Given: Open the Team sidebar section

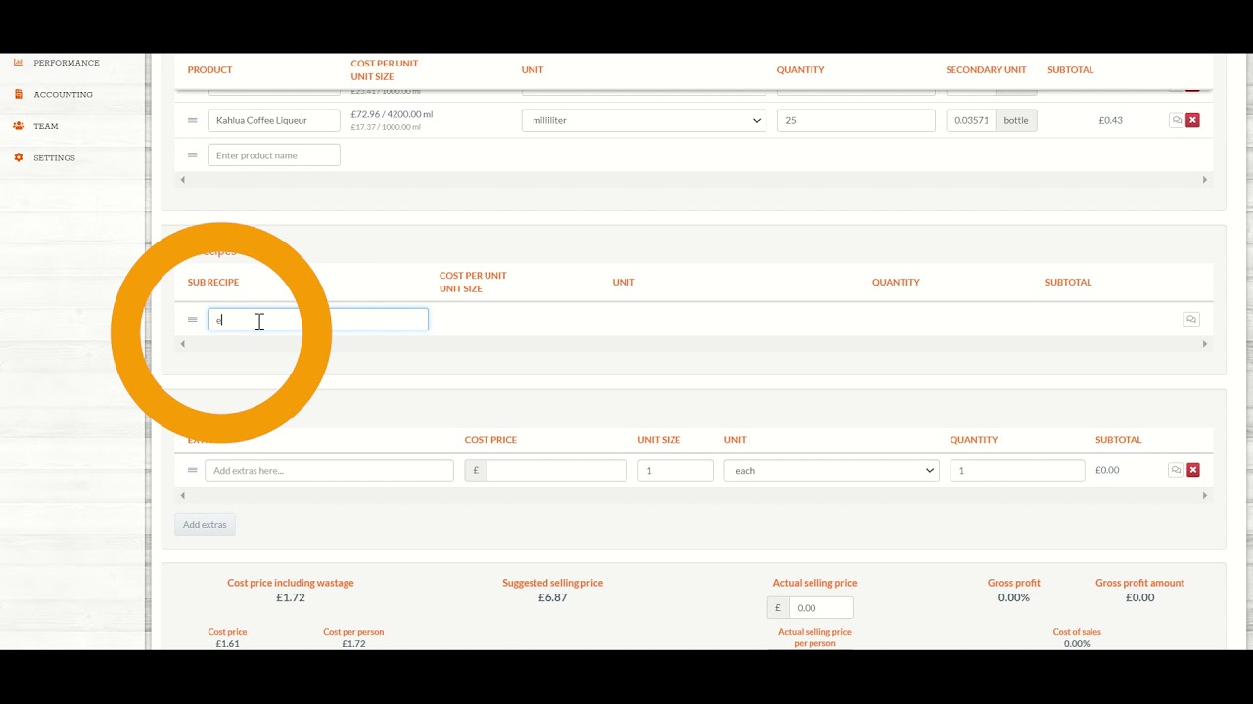Looking at the screenshot, I should point(46,126).
